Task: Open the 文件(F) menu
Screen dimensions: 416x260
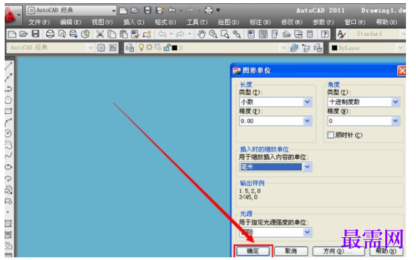Action: click(x=39, y=22)
